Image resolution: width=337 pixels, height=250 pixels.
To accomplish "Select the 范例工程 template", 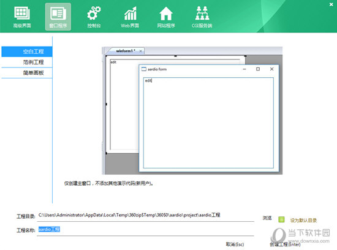I will pyautogui.click(x=27, y=63).
